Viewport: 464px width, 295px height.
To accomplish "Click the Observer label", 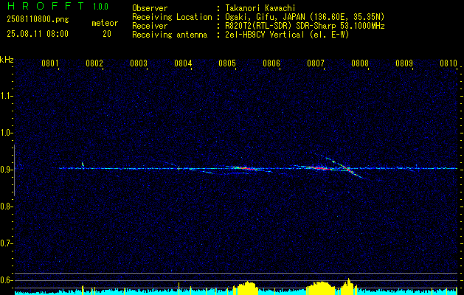I will point(150,8).
